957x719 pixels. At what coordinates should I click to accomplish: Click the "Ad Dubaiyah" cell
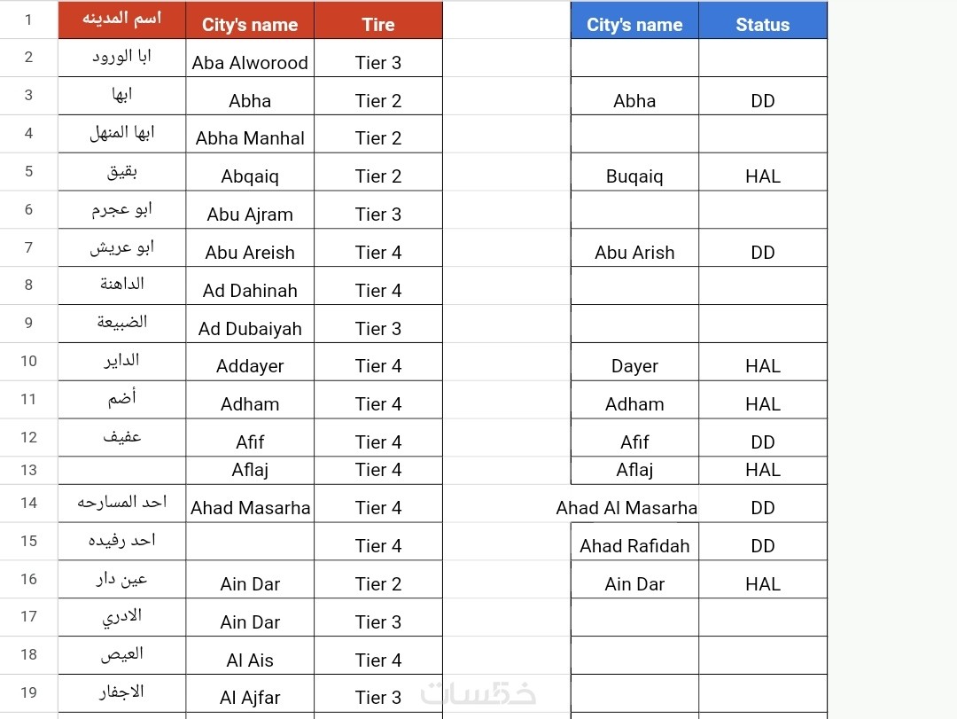click(250, 328)
